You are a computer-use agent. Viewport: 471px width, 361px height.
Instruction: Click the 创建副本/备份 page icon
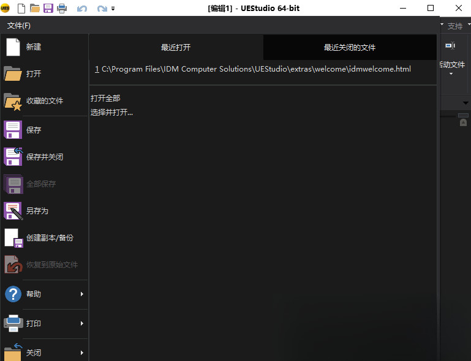[x=13, y=238]
